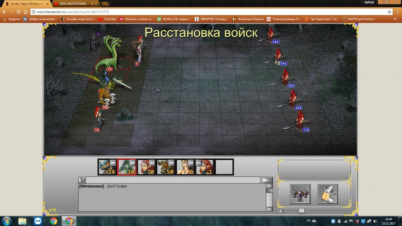
Task: Click the split arrow on the 50 minotaur card
Action: pyautogui.click(x=172, y=163)
